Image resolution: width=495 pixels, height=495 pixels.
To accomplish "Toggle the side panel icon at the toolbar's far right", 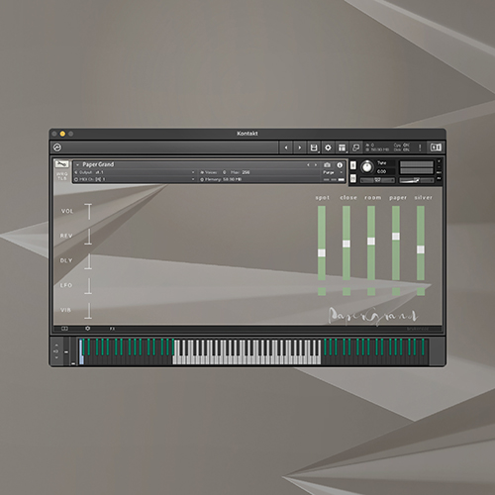I will 436,148.
